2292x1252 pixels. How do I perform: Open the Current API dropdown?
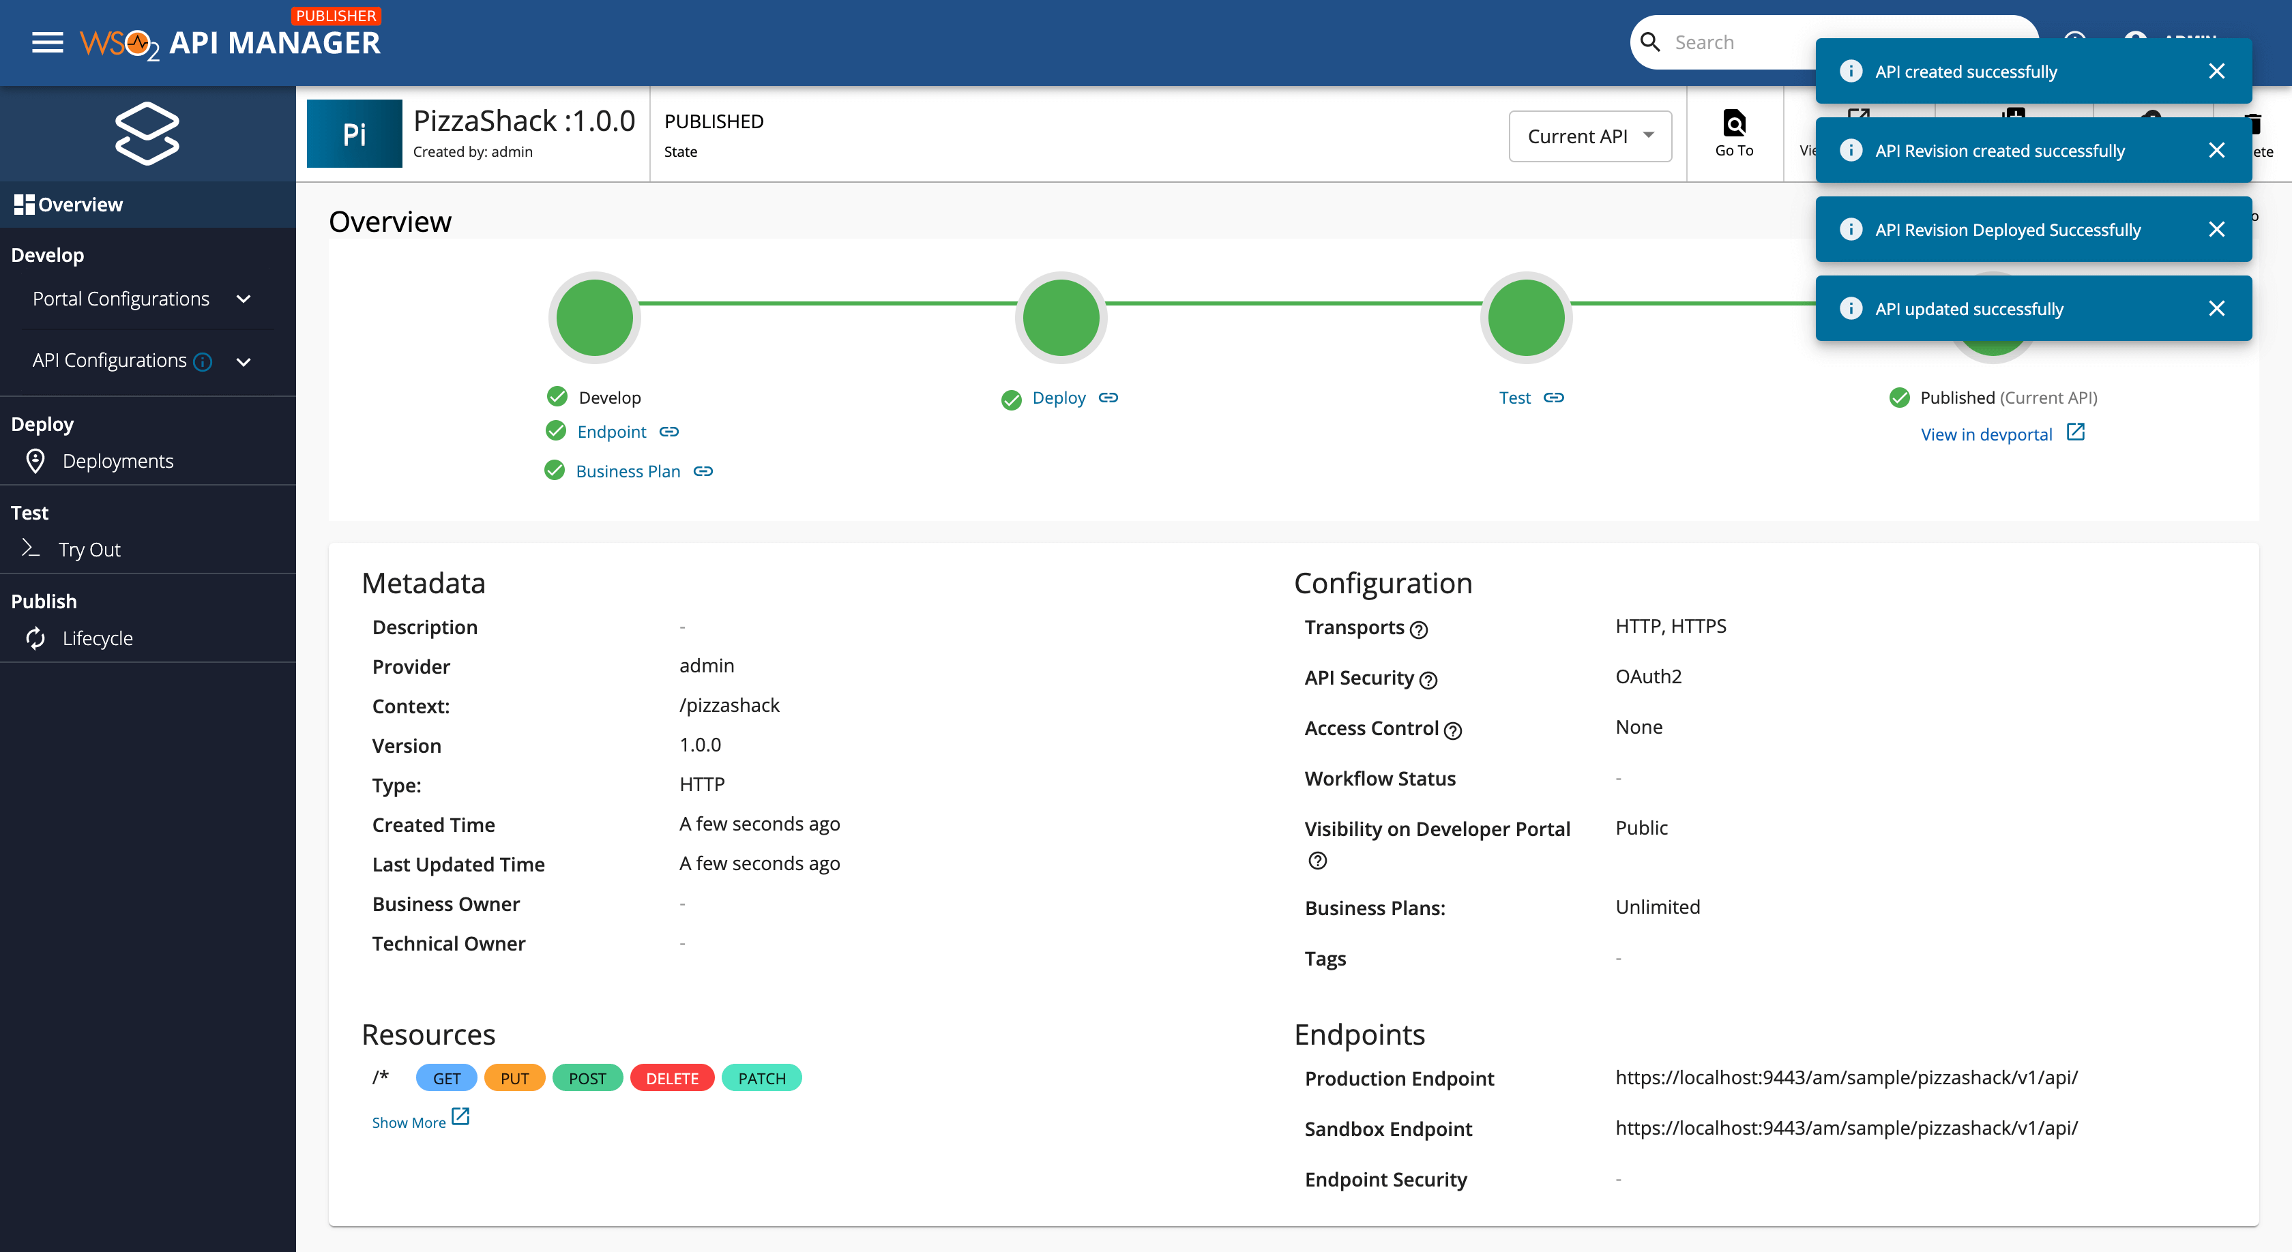pos(1590,136)
